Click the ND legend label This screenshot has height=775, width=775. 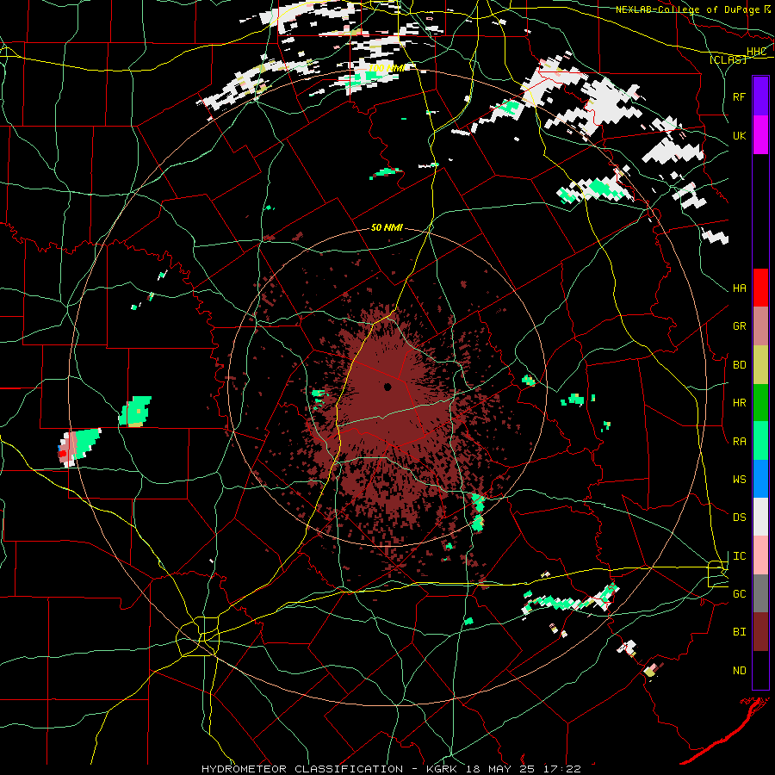click(739, 671)
